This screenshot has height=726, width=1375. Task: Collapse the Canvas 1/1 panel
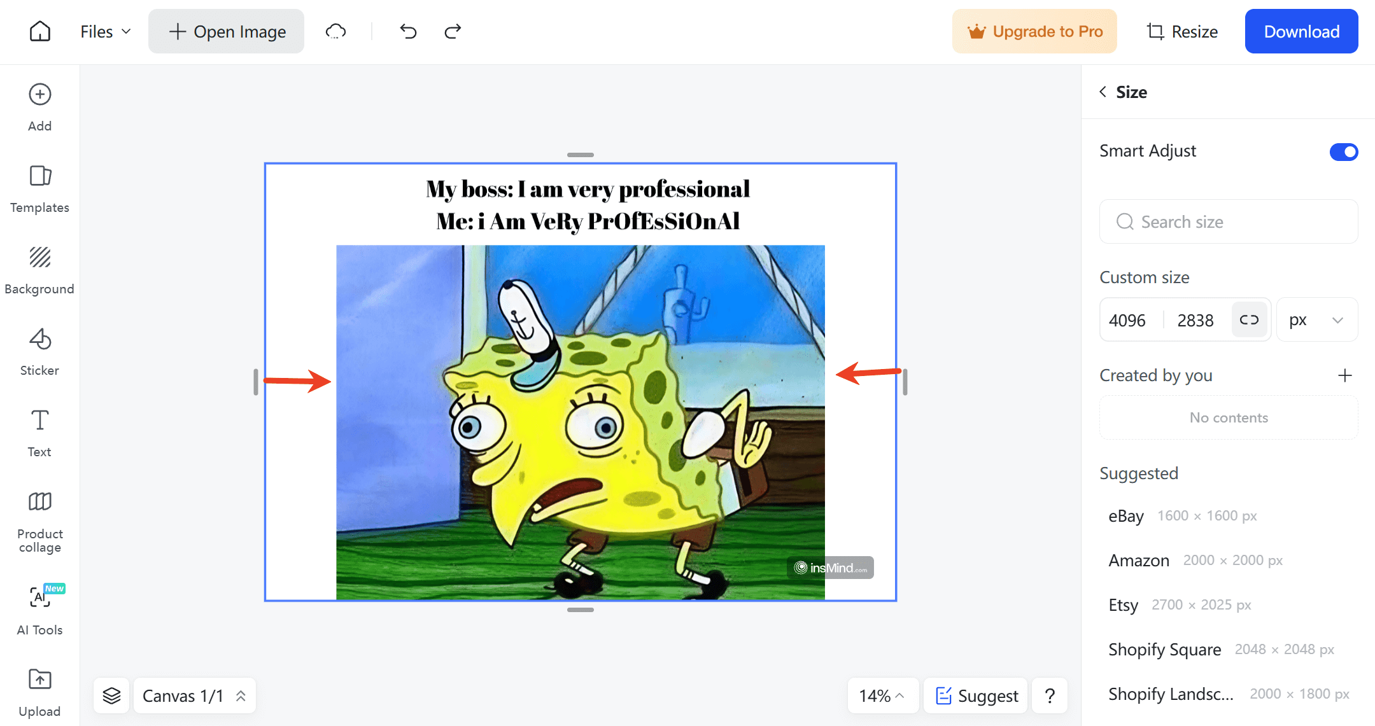[241, 695]
